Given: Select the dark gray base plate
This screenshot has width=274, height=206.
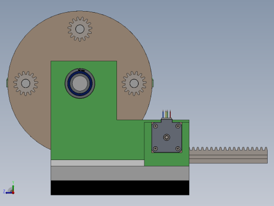Looking at the screenshot, I should 120,173.
